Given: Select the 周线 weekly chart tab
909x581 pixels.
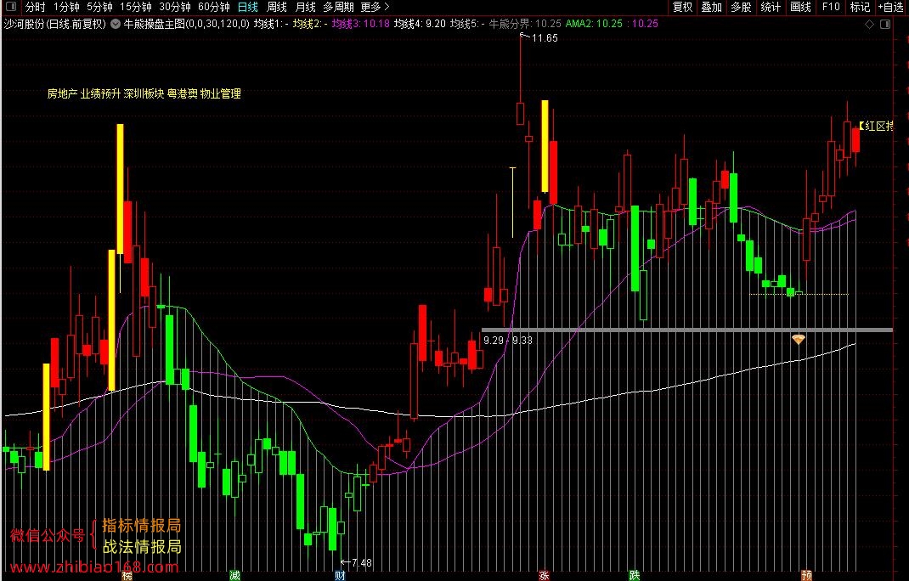Looking at the screenshot, I should pyautogui.click(x=277, y=7).
